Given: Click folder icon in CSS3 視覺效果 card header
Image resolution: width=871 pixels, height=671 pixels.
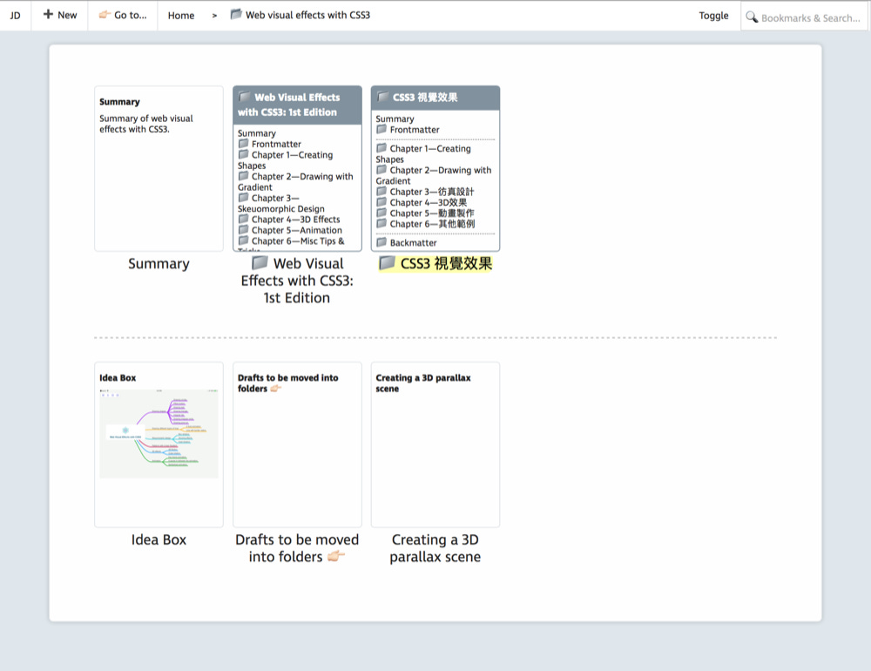Looking at the screenshot, I should coord(383,97).
